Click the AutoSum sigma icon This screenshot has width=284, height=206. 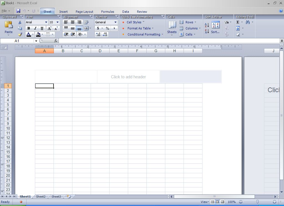[x=237, y=22]
